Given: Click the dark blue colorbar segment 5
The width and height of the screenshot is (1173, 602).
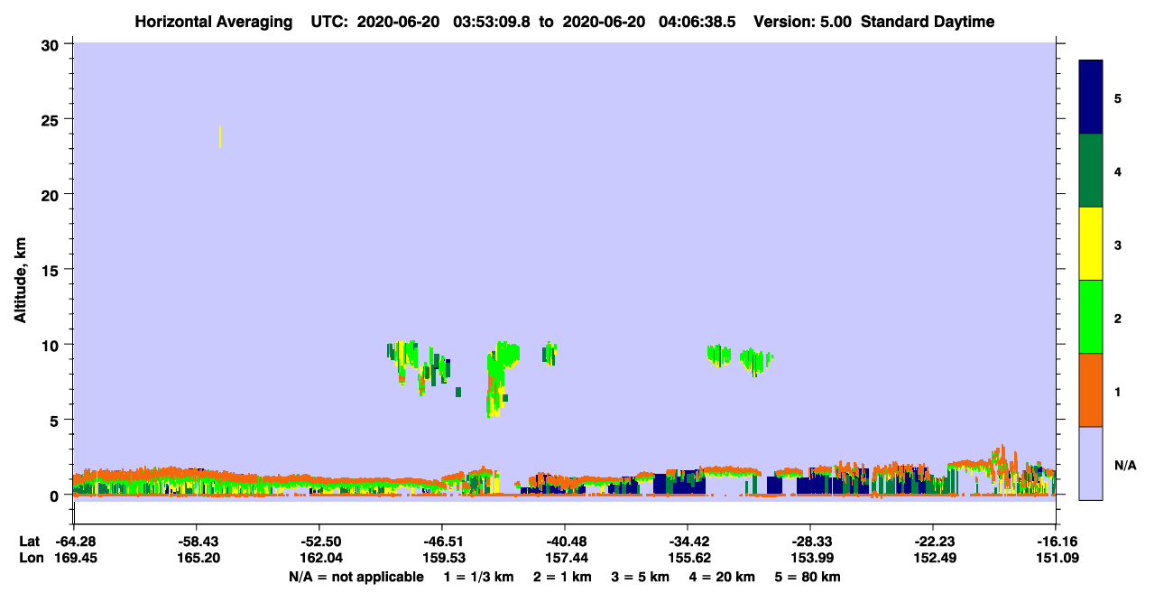Looking at the screenshot, I should 1091,97.
